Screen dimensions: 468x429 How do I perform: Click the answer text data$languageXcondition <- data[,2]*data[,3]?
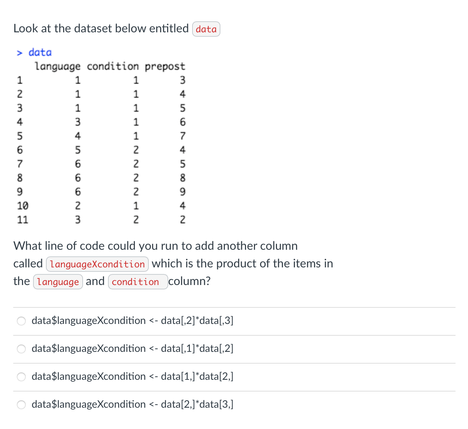[133, 321]
